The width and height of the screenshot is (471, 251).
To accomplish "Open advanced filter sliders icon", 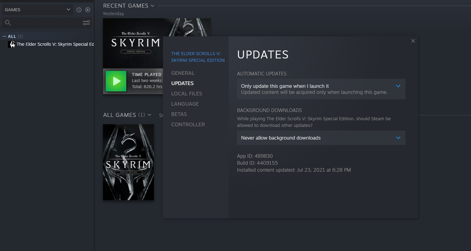I will pyautogui.click(x=86, y=23).
